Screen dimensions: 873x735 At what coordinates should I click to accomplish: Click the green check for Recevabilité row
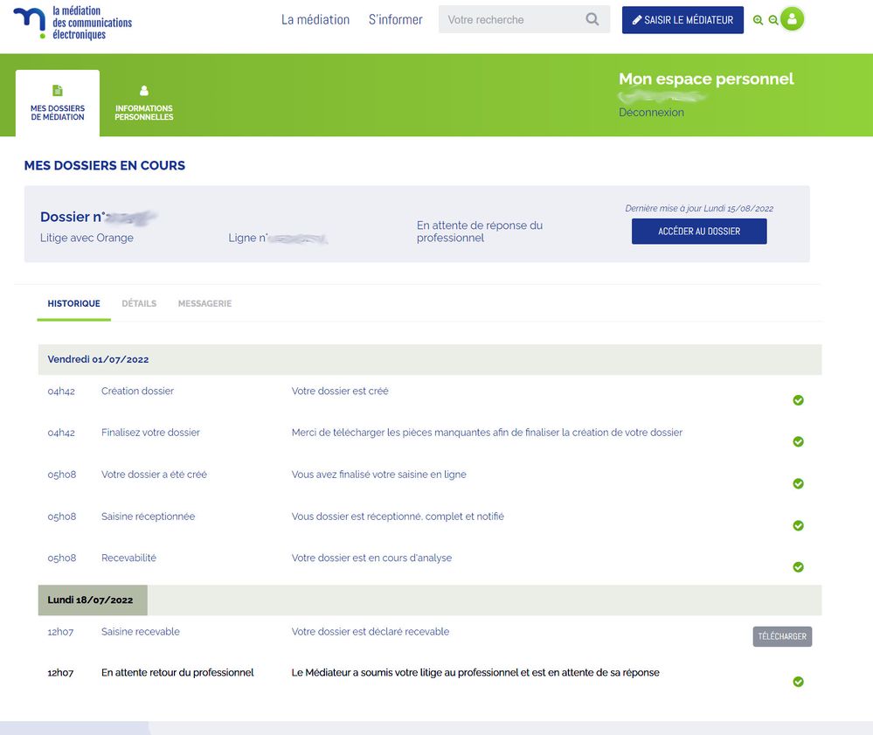point(798,567)
